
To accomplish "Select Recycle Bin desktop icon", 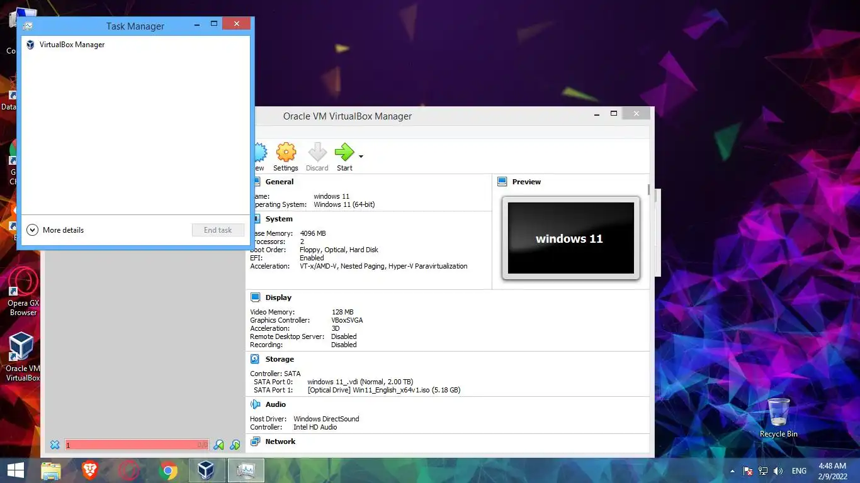I will click(x=779, y=418).
